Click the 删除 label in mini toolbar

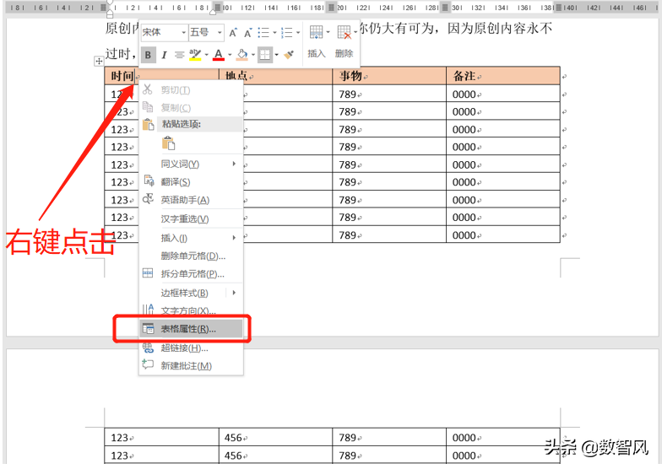coord(345,54)
